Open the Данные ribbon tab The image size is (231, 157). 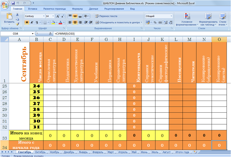coord(94,9)
